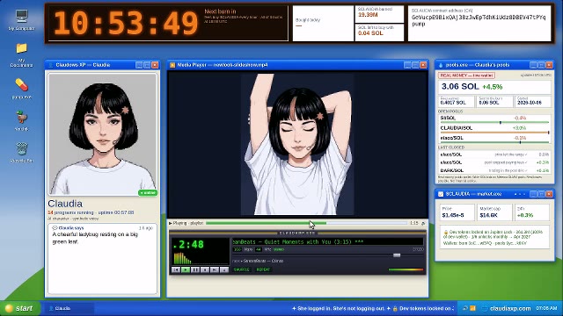Click the Wallets line in market.exe
The width and height of the screenshot is (563, 316).
point(485,243)
